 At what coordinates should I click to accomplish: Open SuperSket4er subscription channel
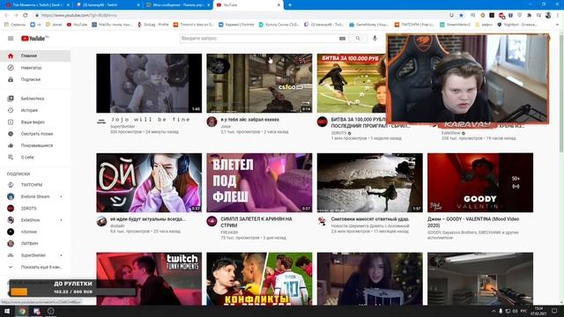pyautogui.click(x=35, y=255)
